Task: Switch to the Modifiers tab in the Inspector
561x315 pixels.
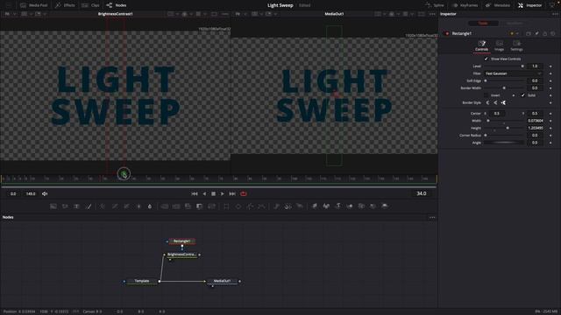Action: 515,24
